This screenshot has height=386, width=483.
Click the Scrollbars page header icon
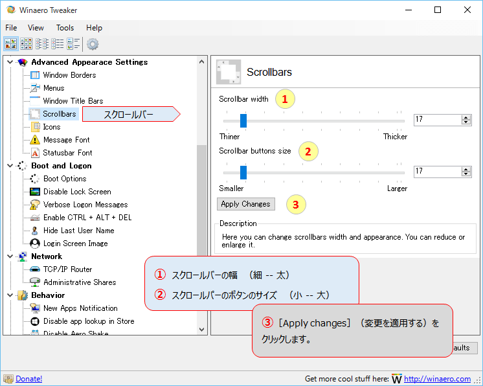(229, 72)
